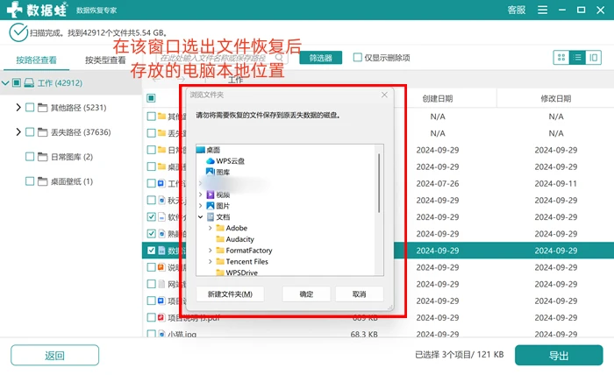Click the 导出 export button
This screenshot has width=614, height=375.
pos(559,355)
